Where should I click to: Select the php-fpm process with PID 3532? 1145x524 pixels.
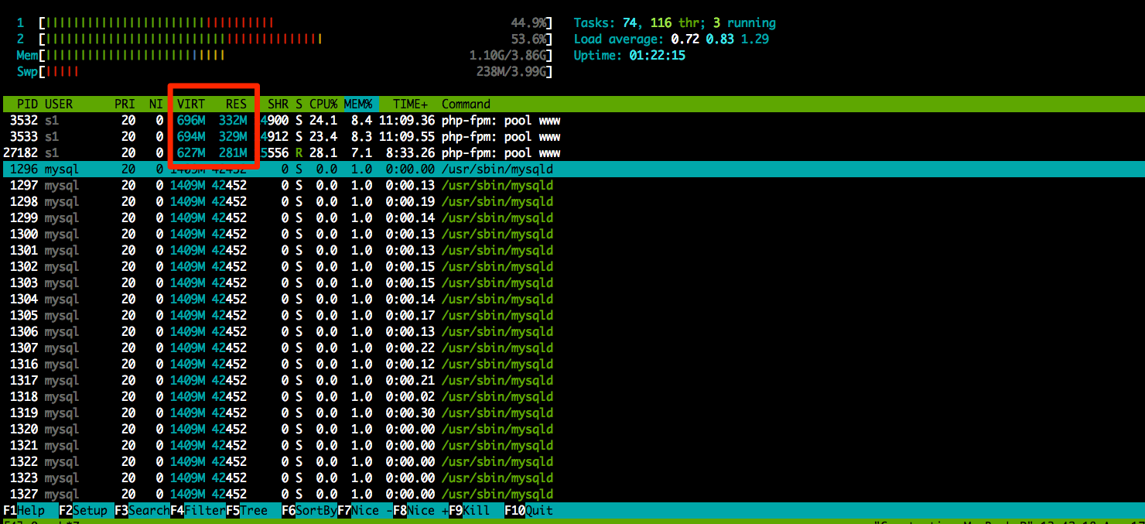572,121
